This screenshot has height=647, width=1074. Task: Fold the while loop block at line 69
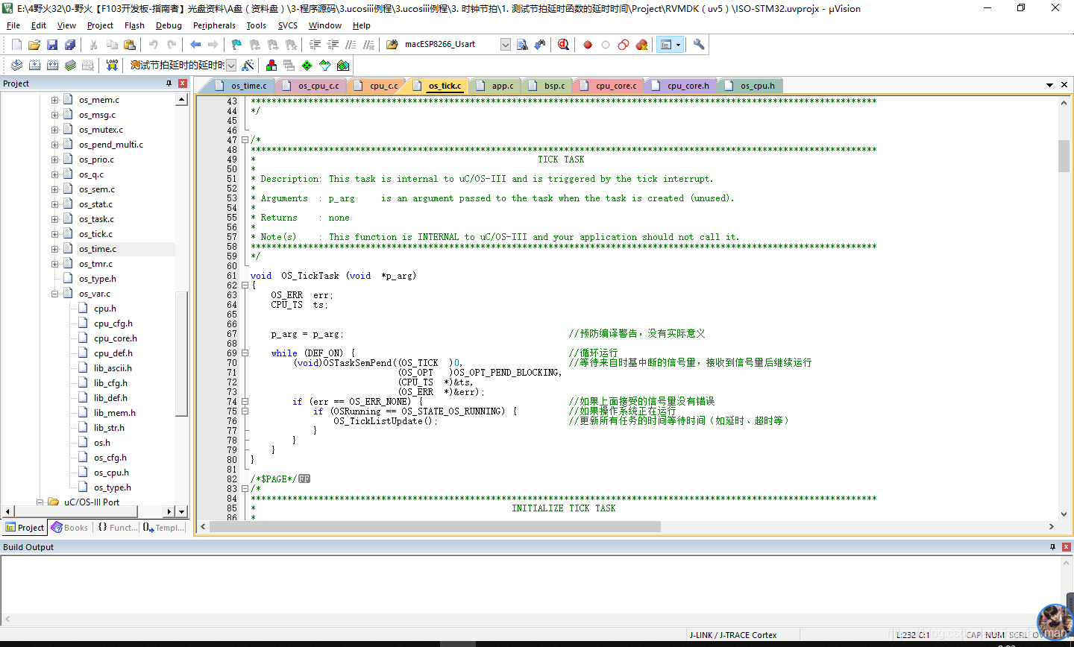245,353
